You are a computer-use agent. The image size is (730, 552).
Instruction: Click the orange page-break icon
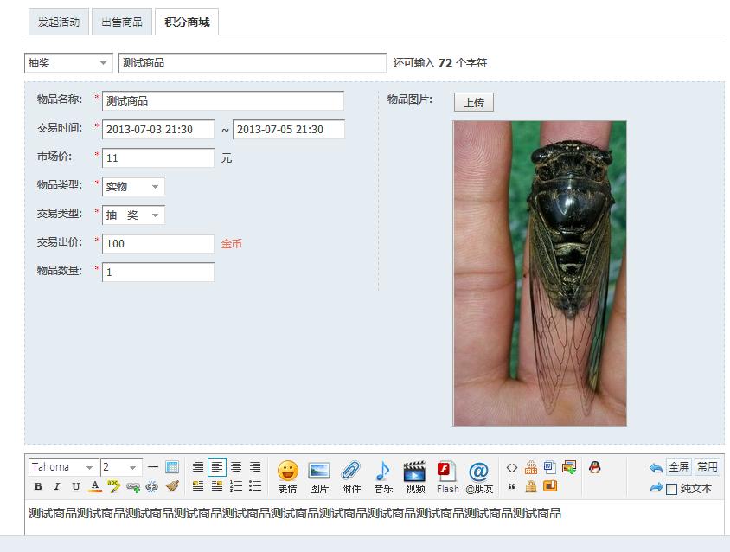(x=550, y=486)
